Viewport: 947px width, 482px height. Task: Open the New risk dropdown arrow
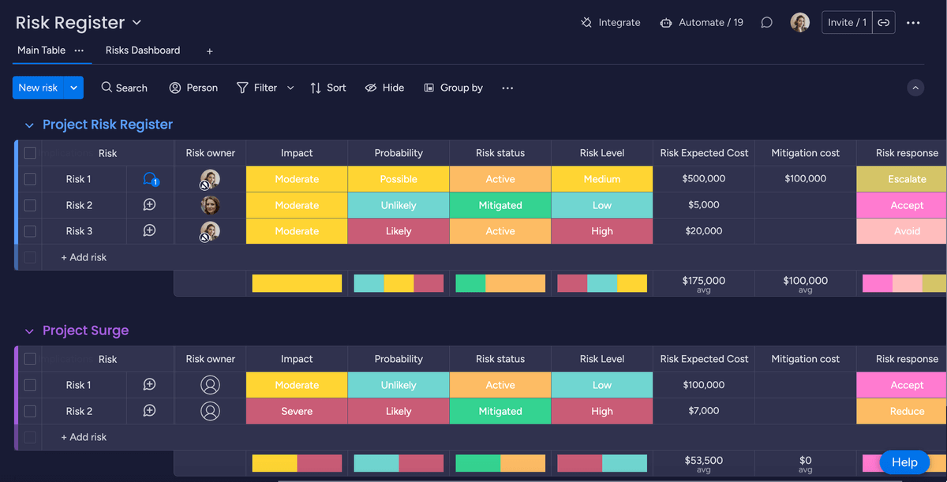[x=75, y=88]
